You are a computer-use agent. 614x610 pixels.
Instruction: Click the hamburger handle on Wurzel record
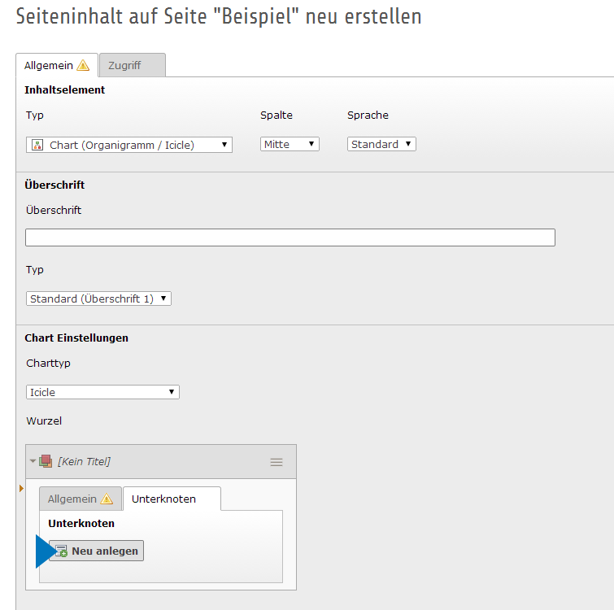click(x=277, y=462)
